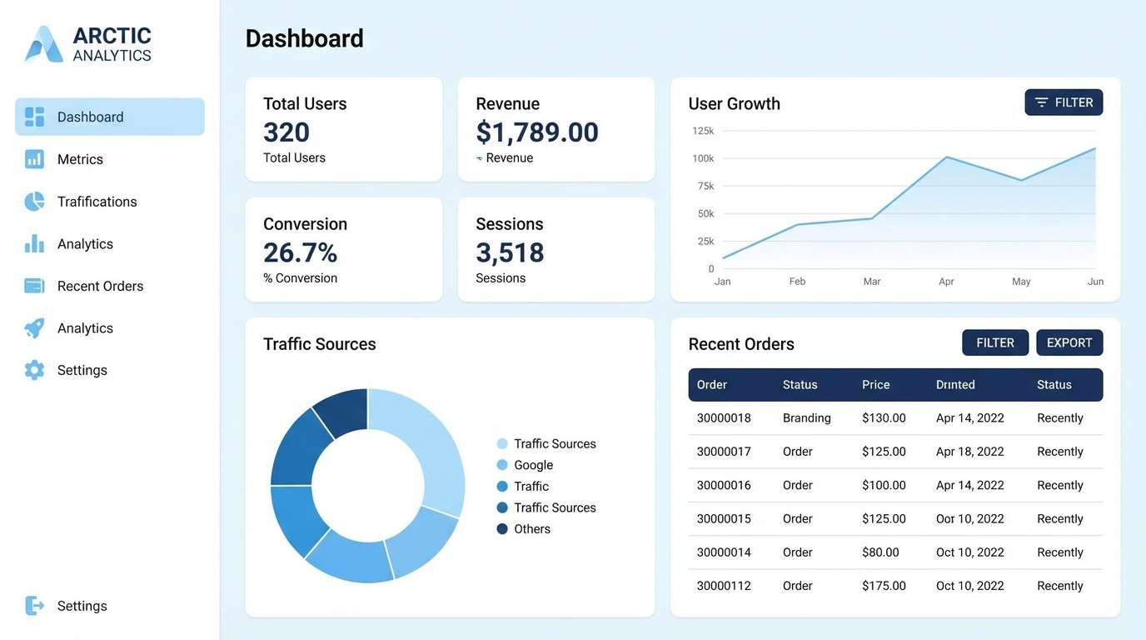
Task: Select order 30000018 in the orders table
Action: [724, 417]
